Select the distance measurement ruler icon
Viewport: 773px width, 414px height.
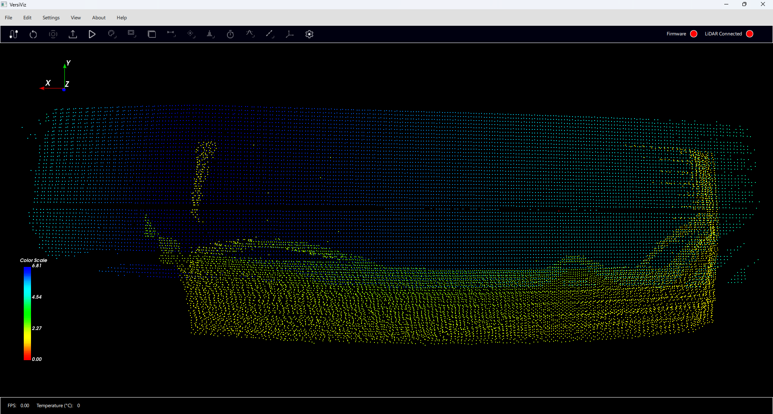(172, 34)
